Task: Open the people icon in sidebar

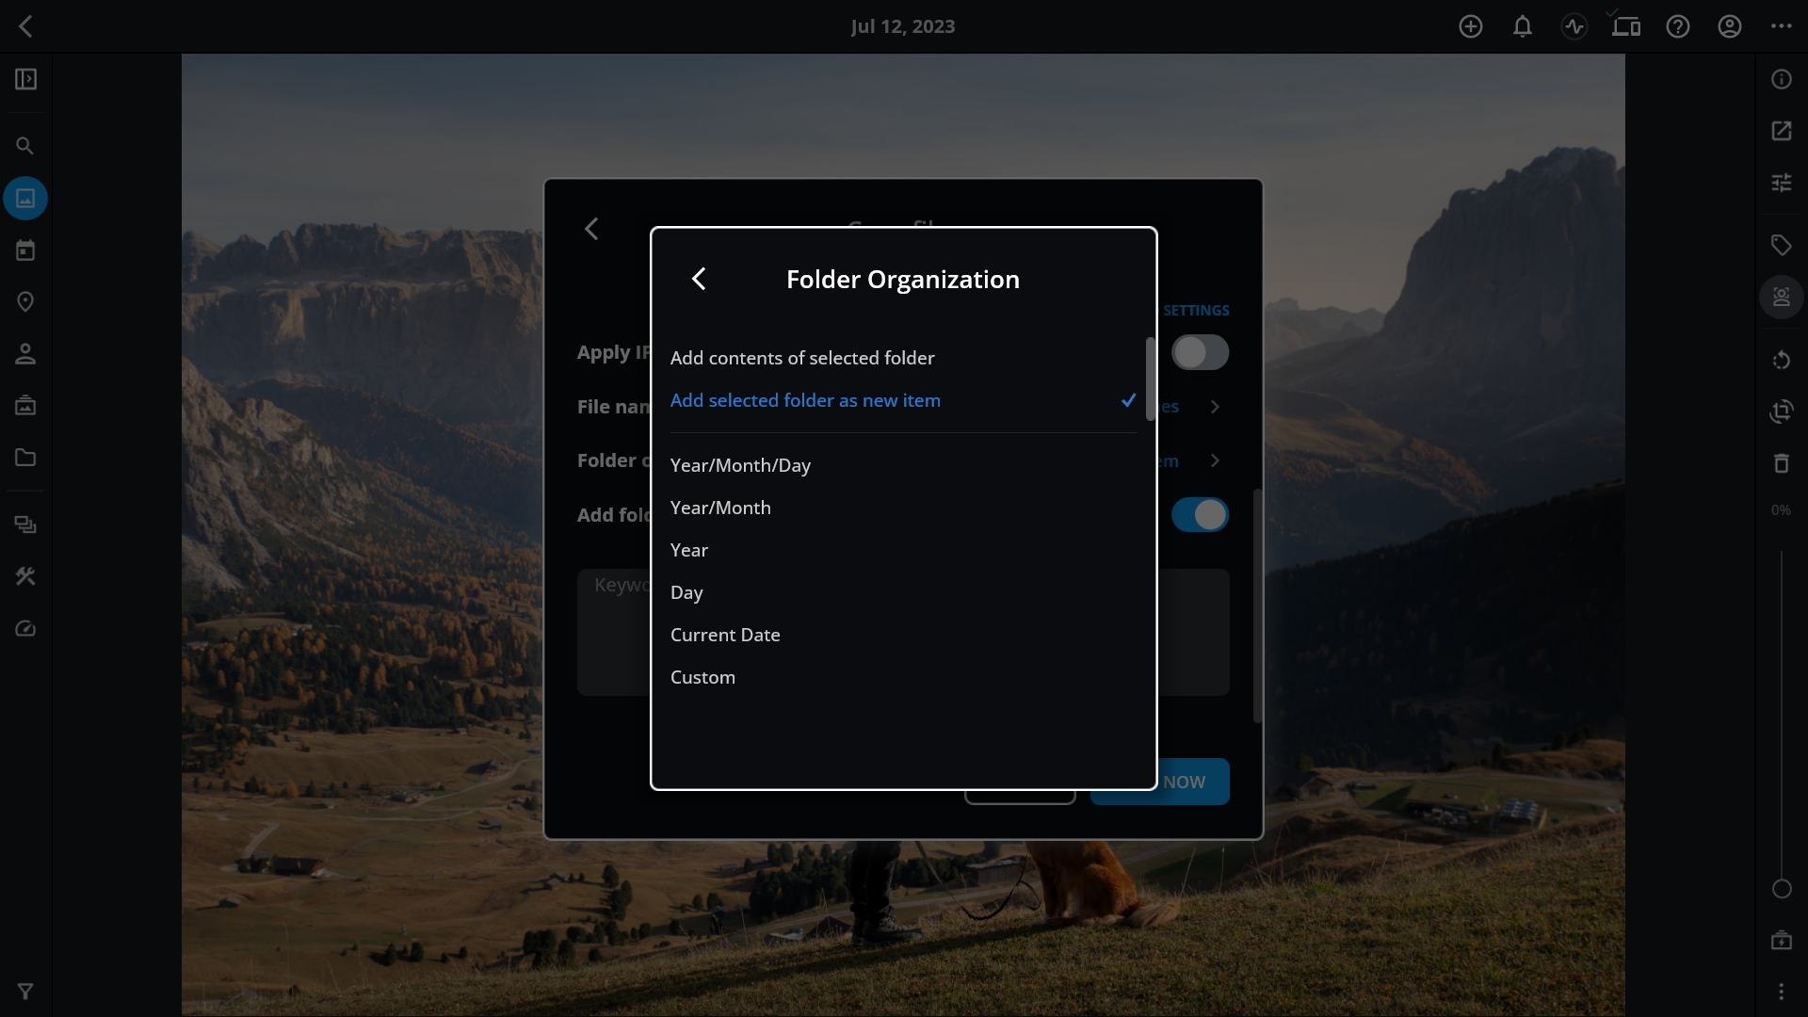Action: 25,354
